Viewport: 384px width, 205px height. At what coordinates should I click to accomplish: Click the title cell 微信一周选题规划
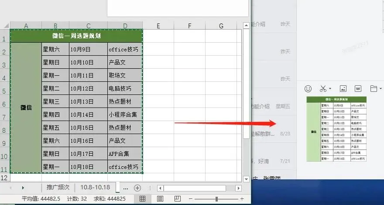[76, 36]
